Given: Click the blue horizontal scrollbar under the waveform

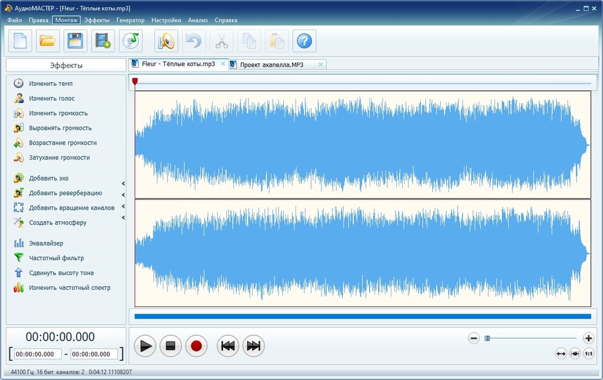Looking at the screenshot, I should 362,316.
